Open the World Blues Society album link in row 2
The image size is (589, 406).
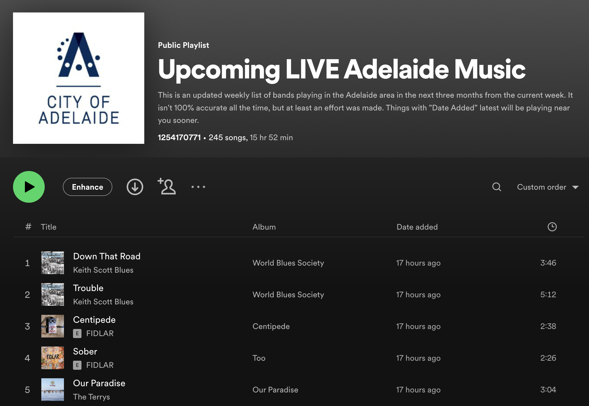(288, 295)
